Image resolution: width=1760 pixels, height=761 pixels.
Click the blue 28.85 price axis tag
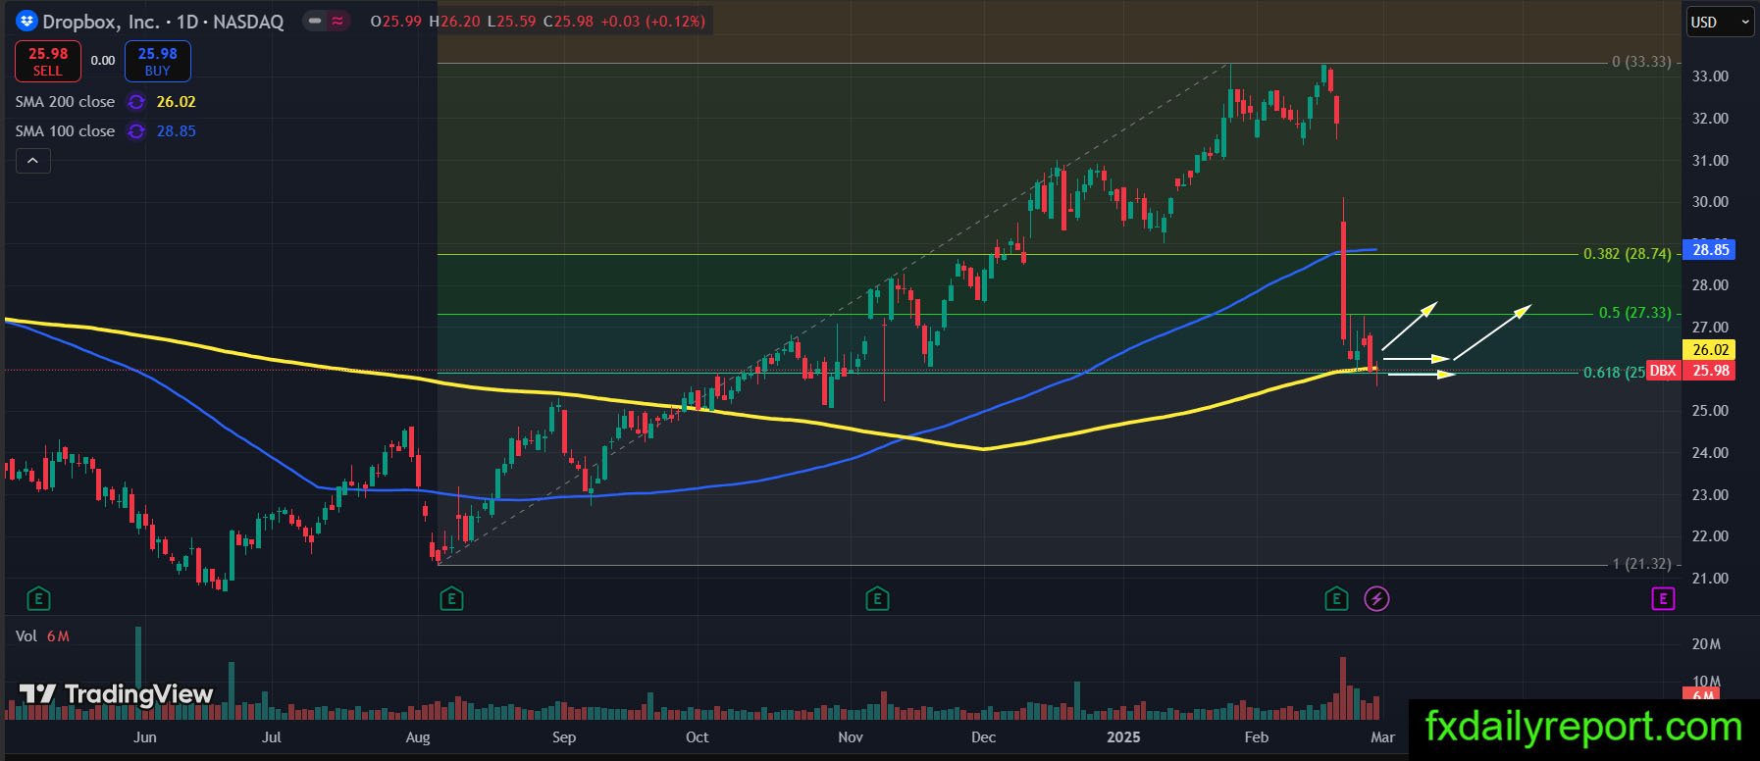[1708, 250]
